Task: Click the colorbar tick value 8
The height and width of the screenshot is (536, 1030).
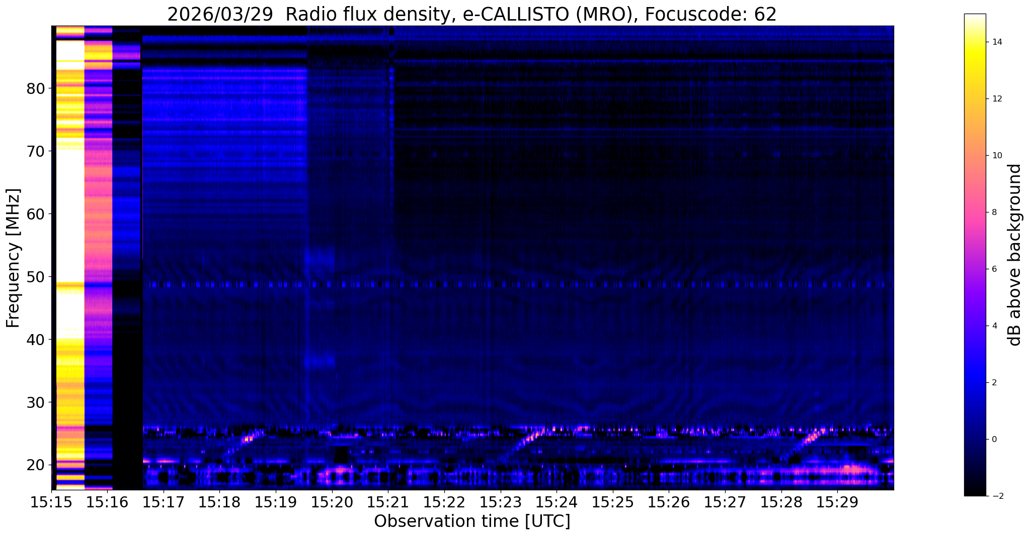Action: (994, 212)
